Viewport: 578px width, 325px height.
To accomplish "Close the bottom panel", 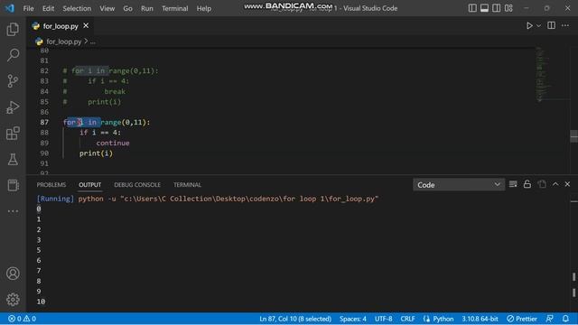I will tap(567, 184).
